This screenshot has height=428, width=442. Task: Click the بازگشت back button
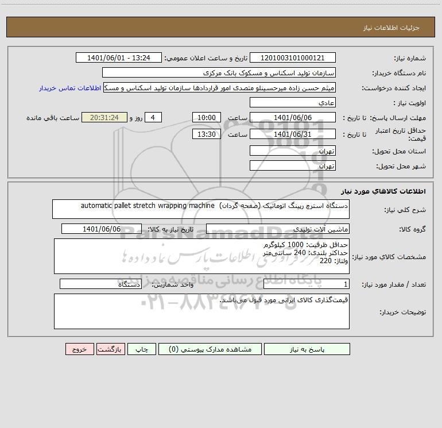(x=110, y=349)
